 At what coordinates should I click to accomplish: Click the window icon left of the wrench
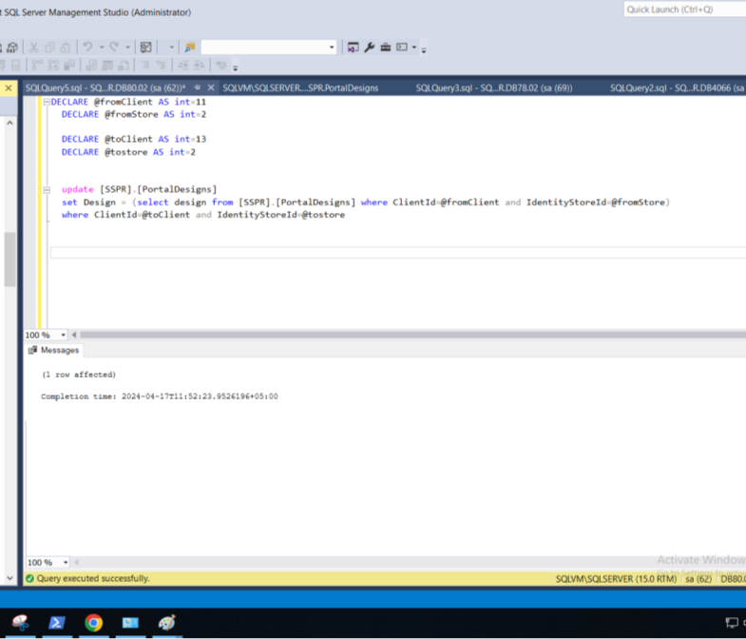pos(353,48)
